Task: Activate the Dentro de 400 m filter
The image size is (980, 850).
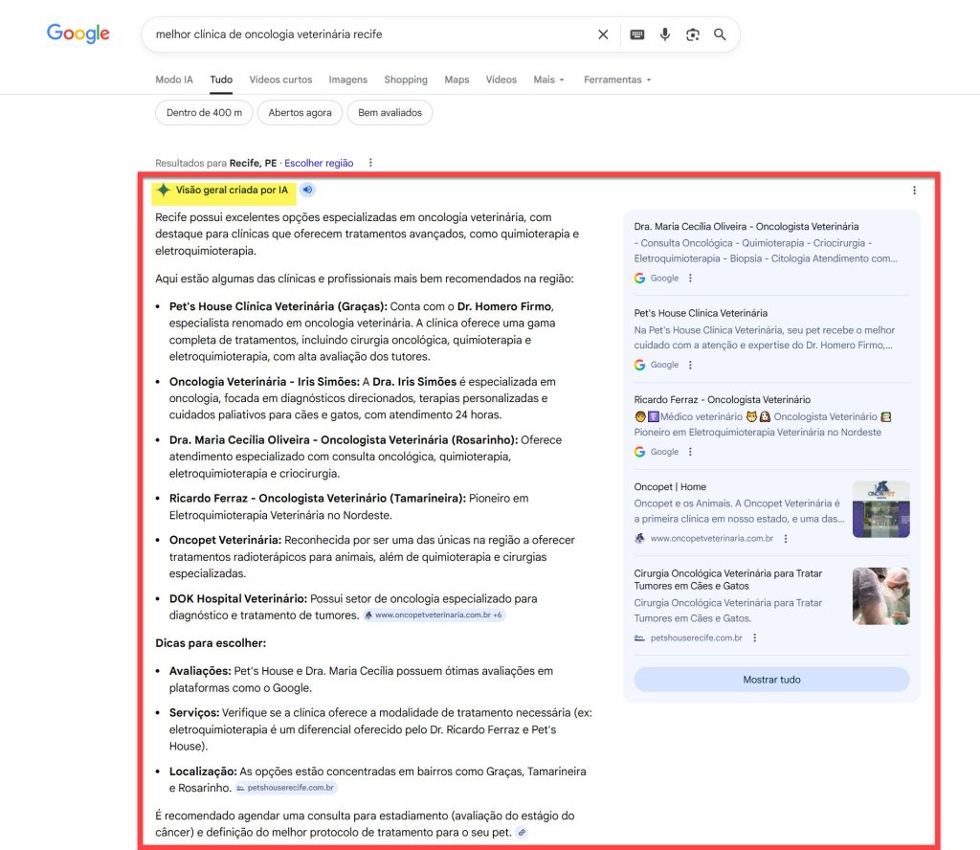Action: (203, 112)
